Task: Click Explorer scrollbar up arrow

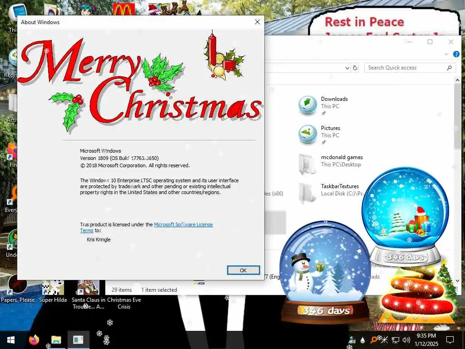Action: (x=457, y=80)
